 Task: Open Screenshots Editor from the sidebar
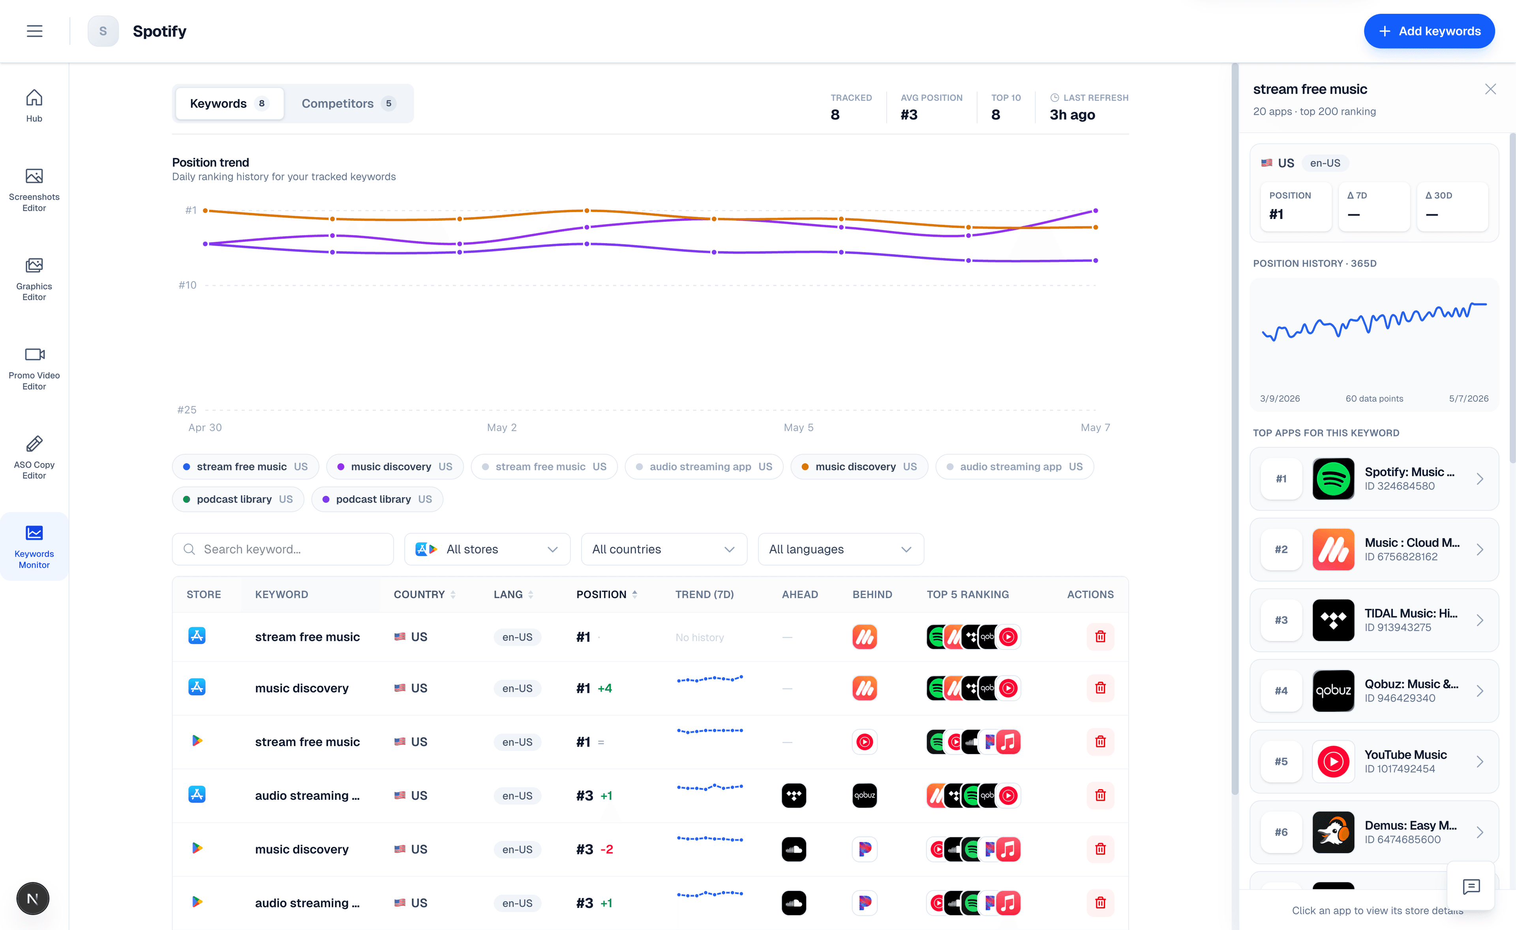click(34, 190)
